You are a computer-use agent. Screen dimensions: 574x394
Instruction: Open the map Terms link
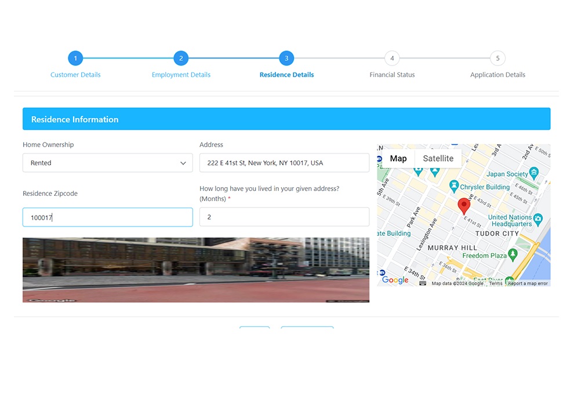tap(495, 283)
